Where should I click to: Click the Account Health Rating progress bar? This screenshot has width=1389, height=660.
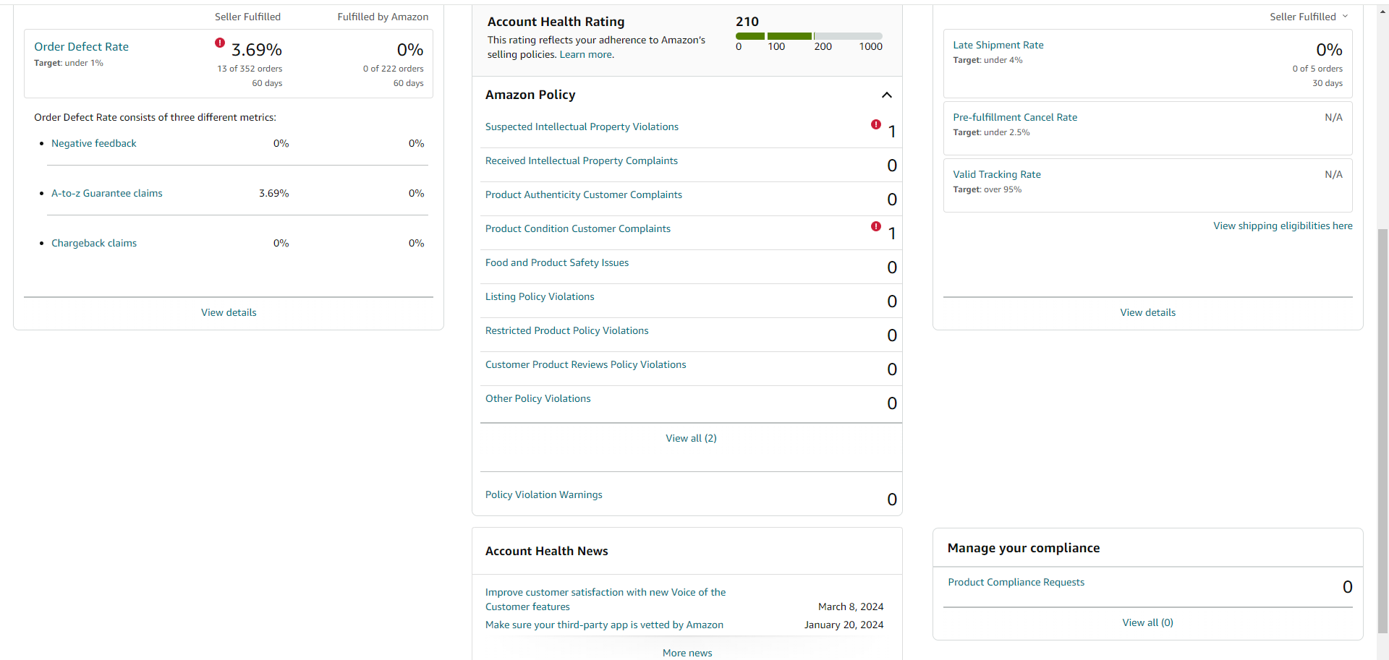[809, 36]
